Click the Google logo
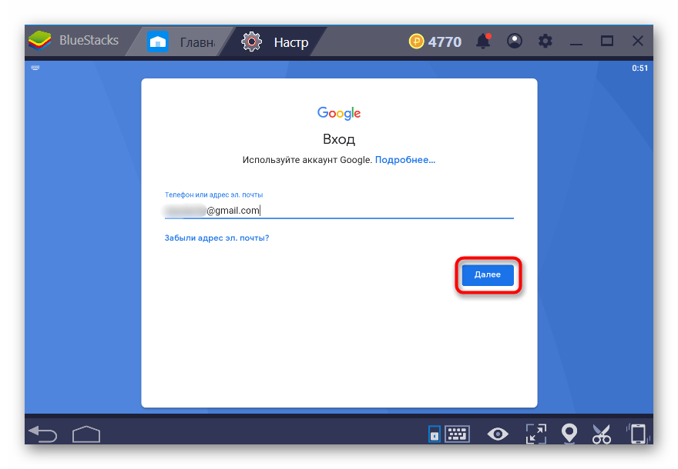678x469 pixels. pos(339,113)
